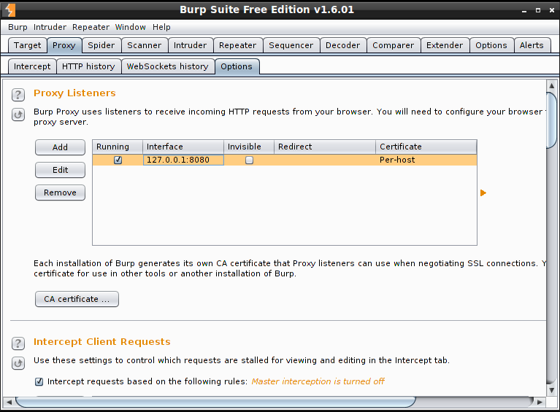Click the Burp Suite logo icon

click(x=9, y=10)
